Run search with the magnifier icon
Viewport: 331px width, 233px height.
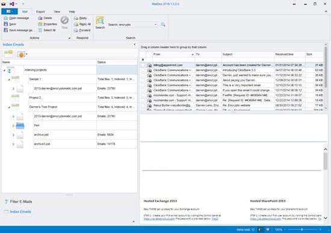coord(163,25)
